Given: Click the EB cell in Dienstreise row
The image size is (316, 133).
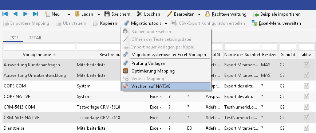Looking at the screenshot, I should point(189,128).
